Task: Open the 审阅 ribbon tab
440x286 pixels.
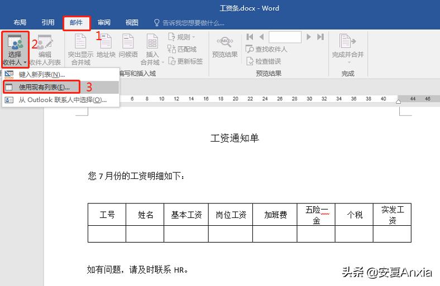Action: point(104,22)
